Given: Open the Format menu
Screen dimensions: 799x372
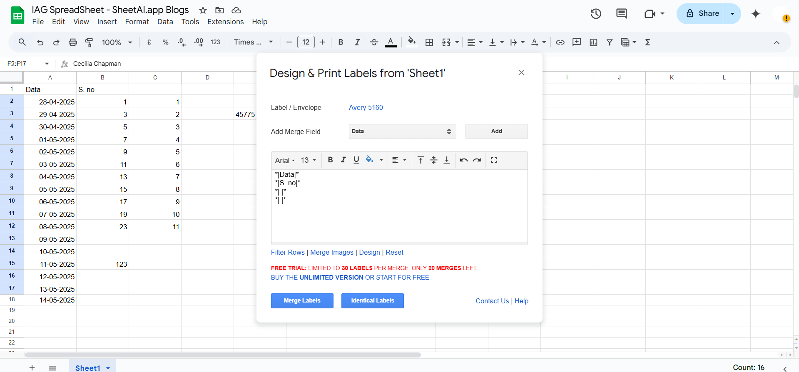Looking at the screenshot, I should pos(137,22).
